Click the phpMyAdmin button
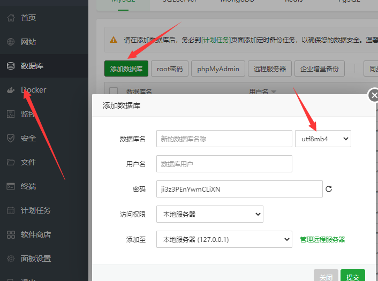 (218, 69)
